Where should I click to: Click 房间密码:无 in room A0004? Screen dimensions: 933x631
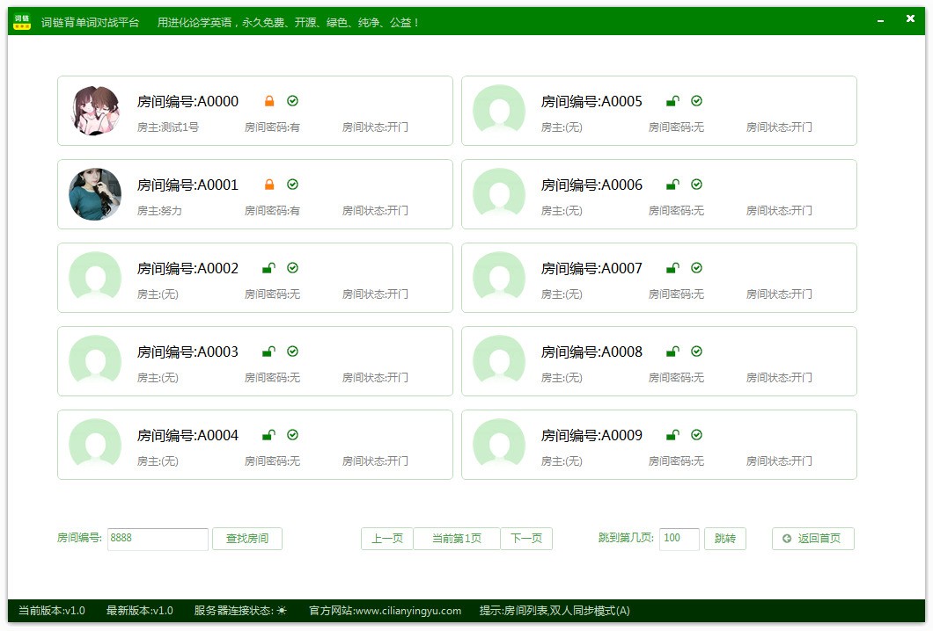(x=273, y=461)
